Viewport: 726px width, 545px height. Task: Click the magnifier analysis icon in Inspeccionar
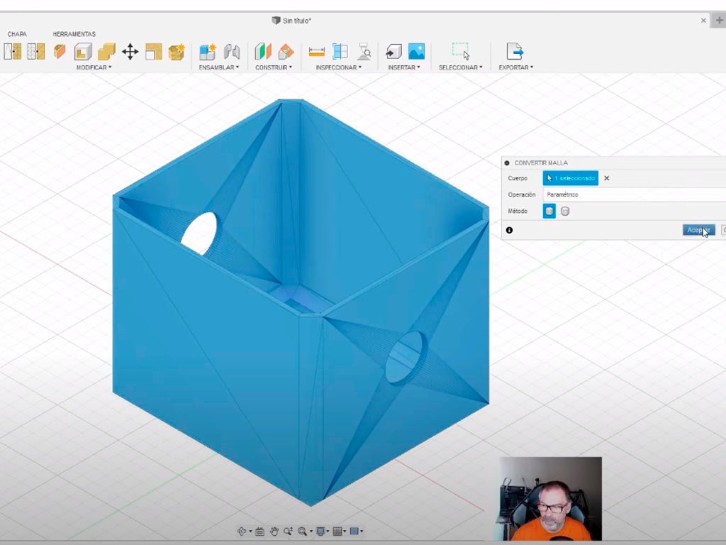point(364,51)
